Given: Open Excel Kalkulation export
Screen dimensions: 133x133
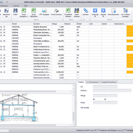Looking at the screenshot, I should pyautogui.click(x=34, y=13).
